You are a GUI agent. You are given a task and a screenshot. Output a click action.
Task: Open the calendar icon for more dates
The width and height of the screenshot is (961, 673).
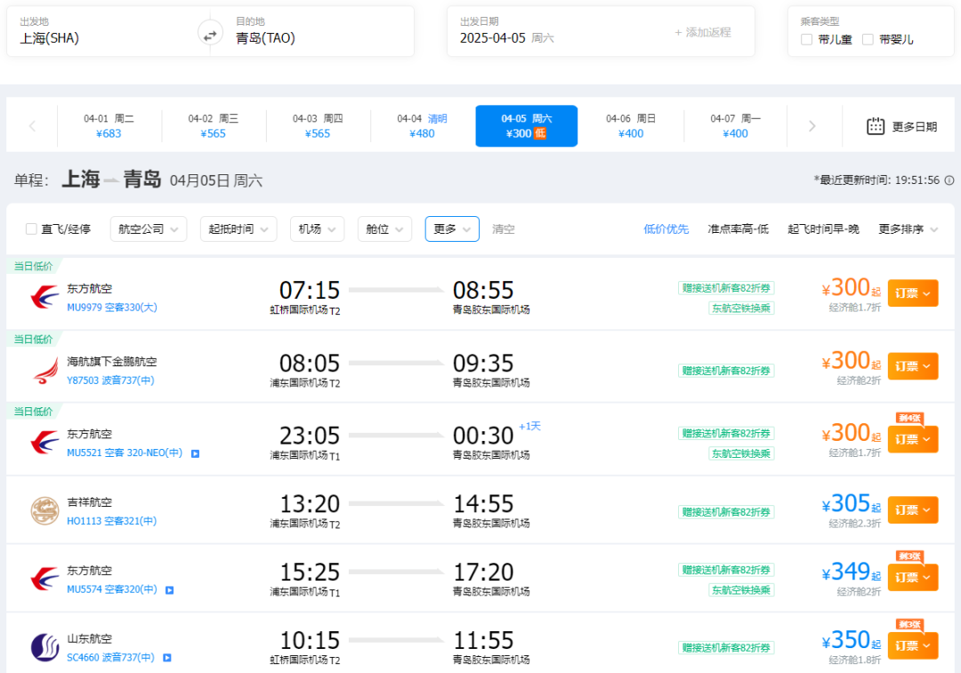pyautogui.click(x=876, y=126)
